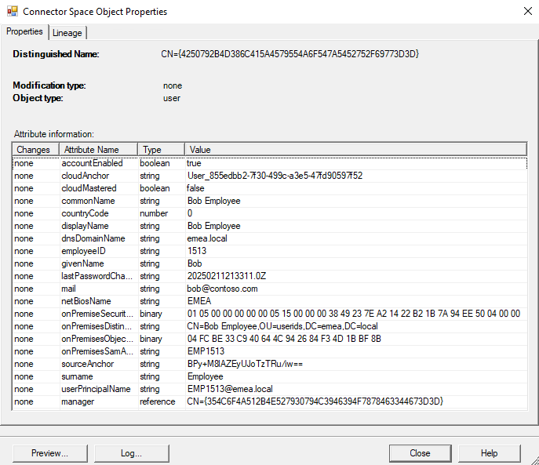Viewport: 539px width, 465px height.
Task: Select the onPremisesSamA... attribute row
Action: coord(270,351)
